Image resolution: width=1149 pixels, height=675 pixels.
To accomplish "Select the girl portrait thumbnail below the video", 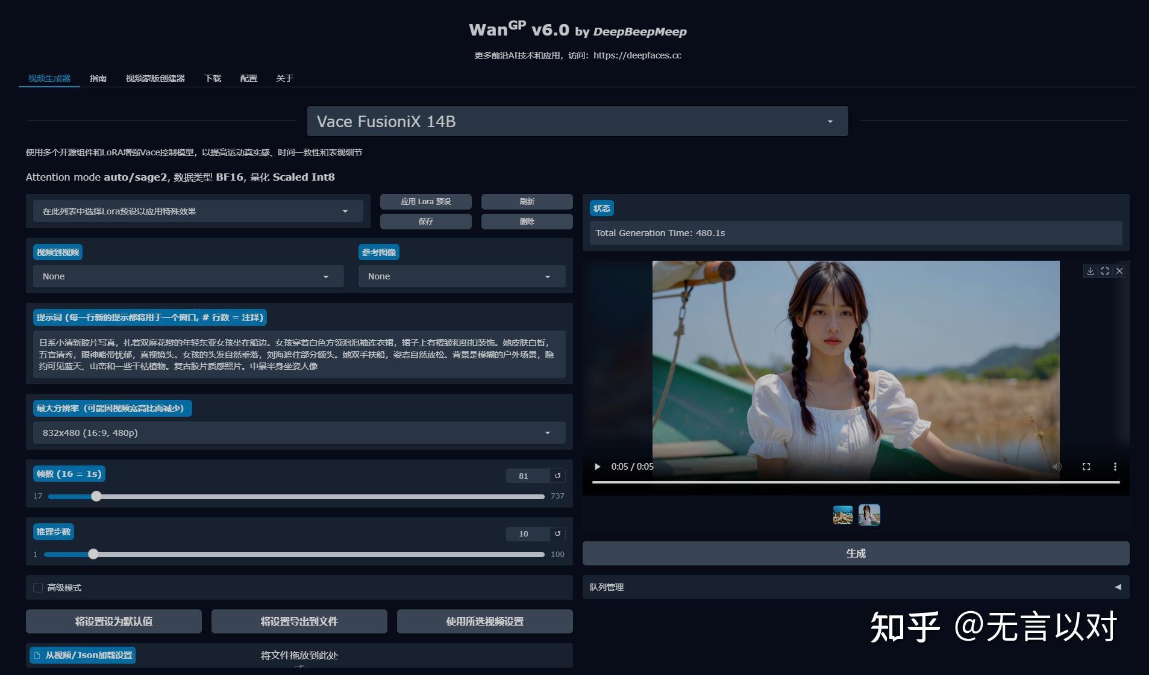I will coord(869,515).
